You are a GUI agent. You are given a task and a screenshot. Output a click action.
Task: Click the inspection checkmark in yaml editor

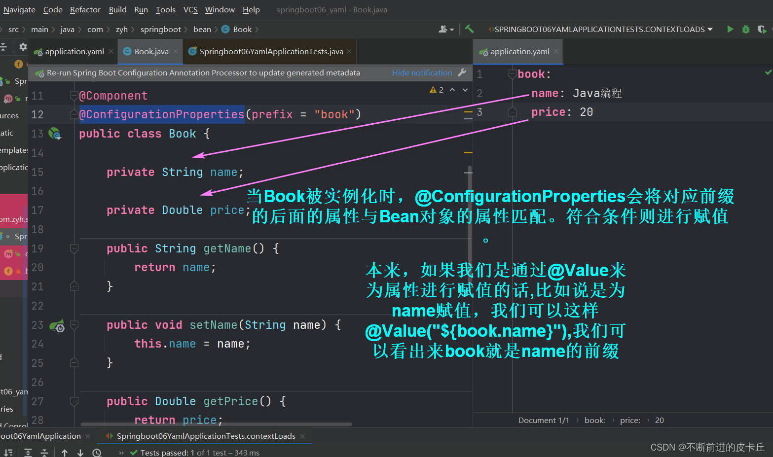click(x=768, y=72)
